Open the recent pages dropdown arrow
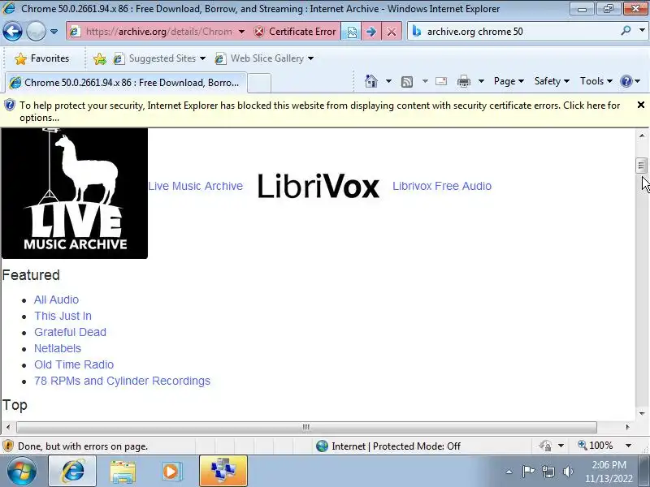This screenshot has height=487, width=650. click(54, 32)
